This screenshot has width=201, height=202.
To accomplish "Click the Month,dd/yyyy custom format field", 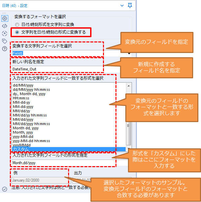I will [66, 163].
